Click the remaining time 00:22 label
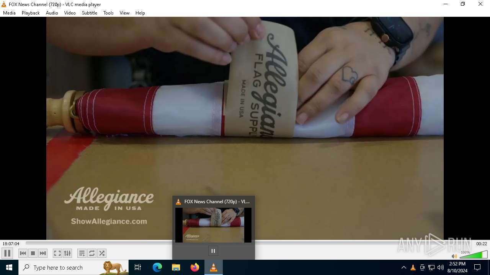The image size is (490, 275). [x=482, y=244]
